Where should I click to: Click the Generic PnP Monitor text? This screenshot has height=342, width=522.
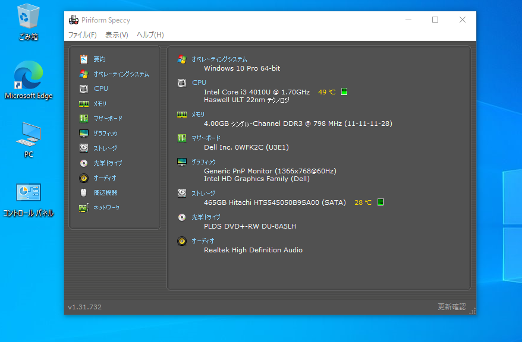click(270, 171)
